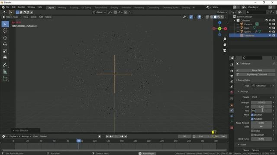This screenshot has height=155, width=277.
Task: Toggle auto keying record button
Action: coord(100,136)
